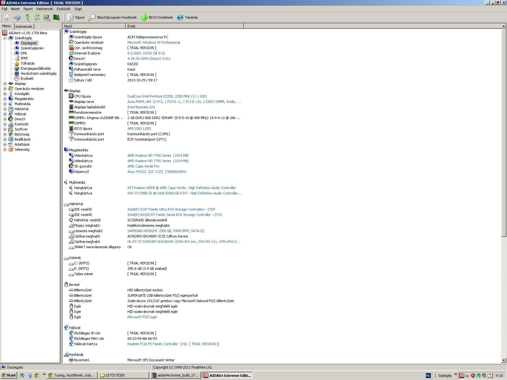Image resolution: width=507 pixels, height=380 pixels.
Task: Expand the Háttértár tree node
Action: [x=5, y=109]
